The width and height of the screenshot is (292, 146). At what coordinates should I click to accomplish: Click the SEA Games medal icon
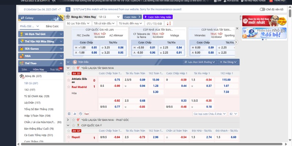pos(22,49)
